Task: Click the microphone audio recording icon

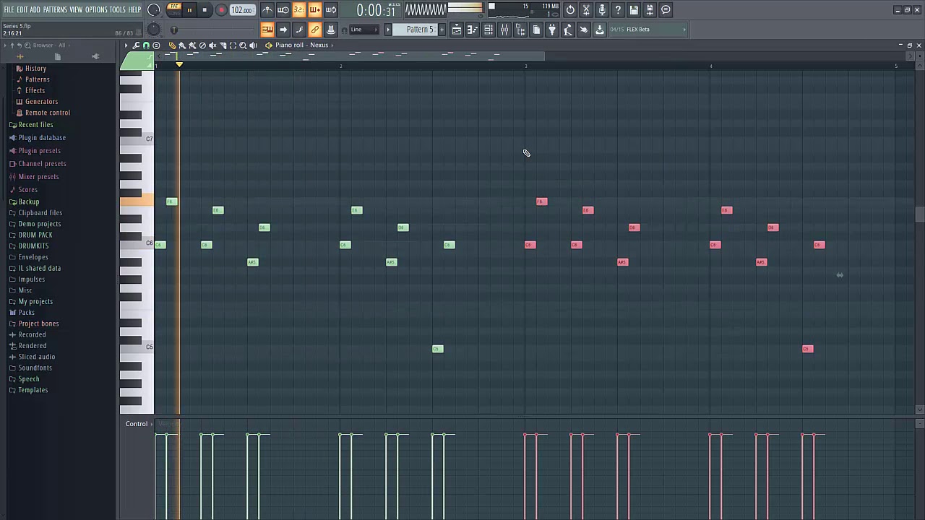Action: coord(602,10)
